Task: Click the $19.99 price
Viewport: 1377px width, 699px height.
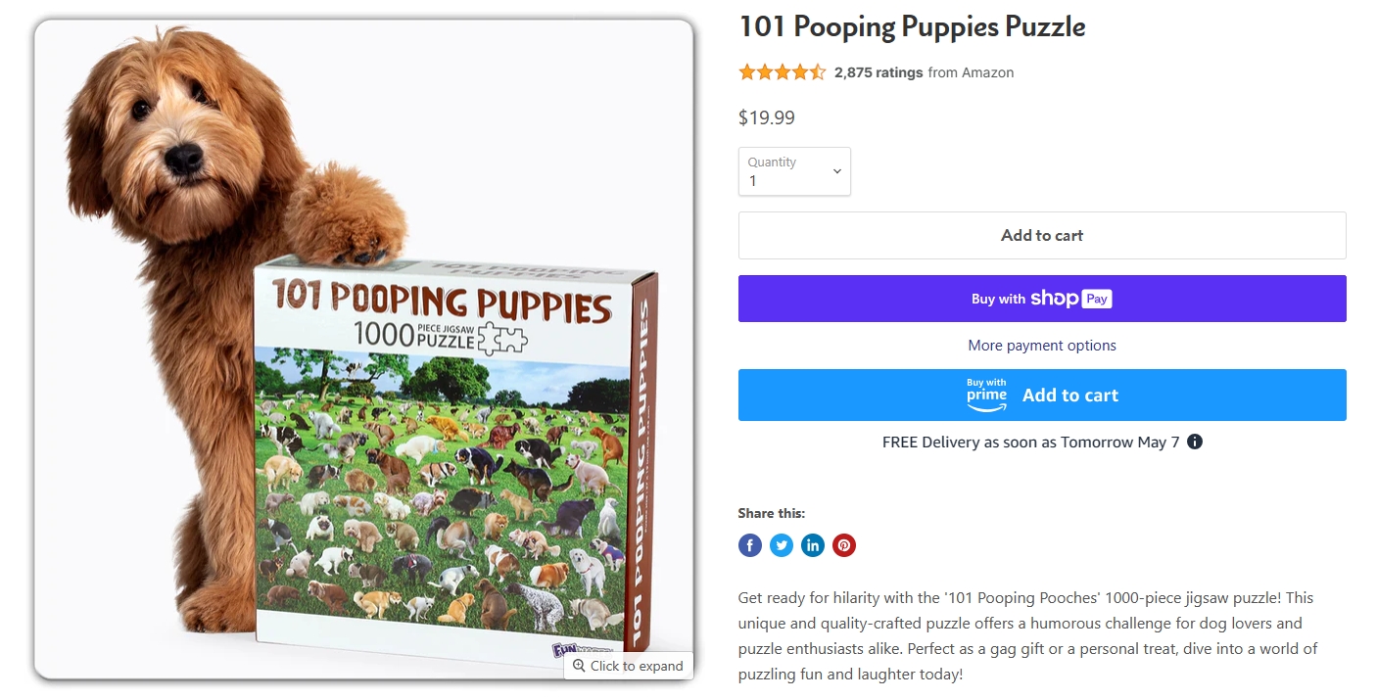Action: tap(767, 117)
